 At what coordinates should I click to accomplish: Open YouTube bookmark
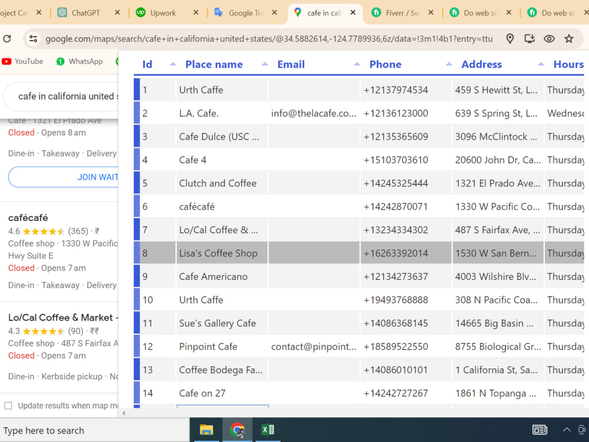click(x=22, y=61)
